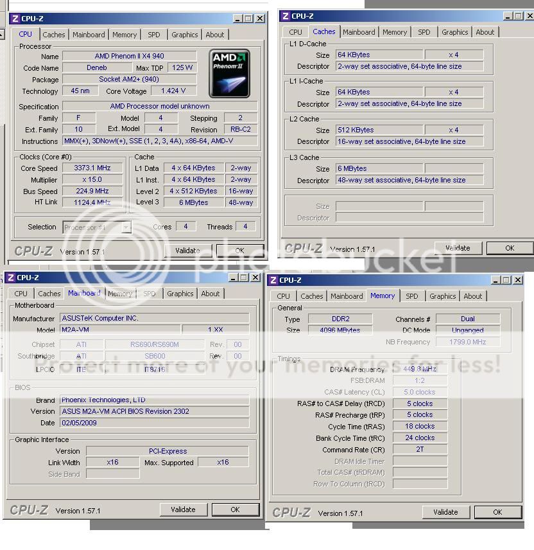This screenshot has width=534, height=550.
Task: Click the L3 cache size "6 MBytes" in the Caches window
Action: click(379, 168)
